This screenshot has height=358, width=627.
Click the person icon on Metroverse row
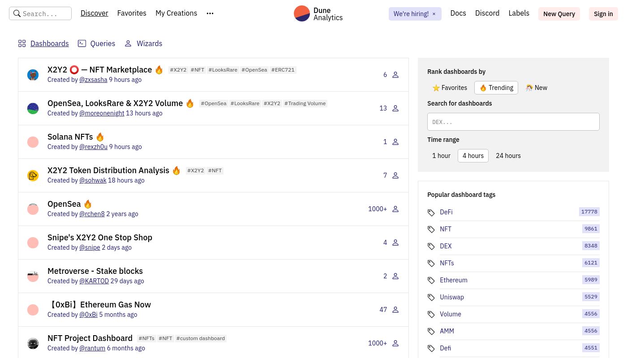395,276
